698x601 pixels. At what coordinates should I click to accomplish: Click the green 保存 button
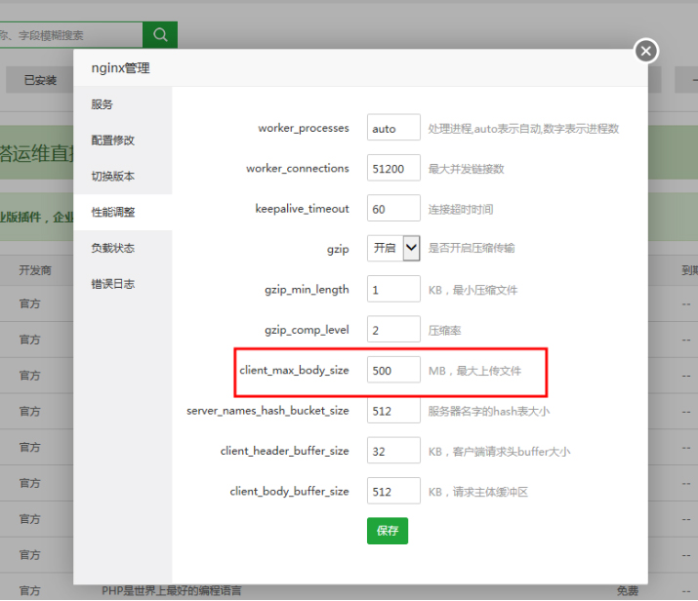click(387, 531)
